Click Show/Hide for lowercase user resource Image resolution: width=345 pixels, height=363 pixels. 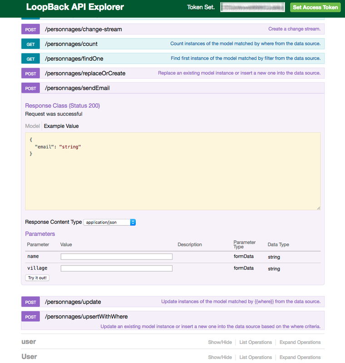[x=220, y=342]
